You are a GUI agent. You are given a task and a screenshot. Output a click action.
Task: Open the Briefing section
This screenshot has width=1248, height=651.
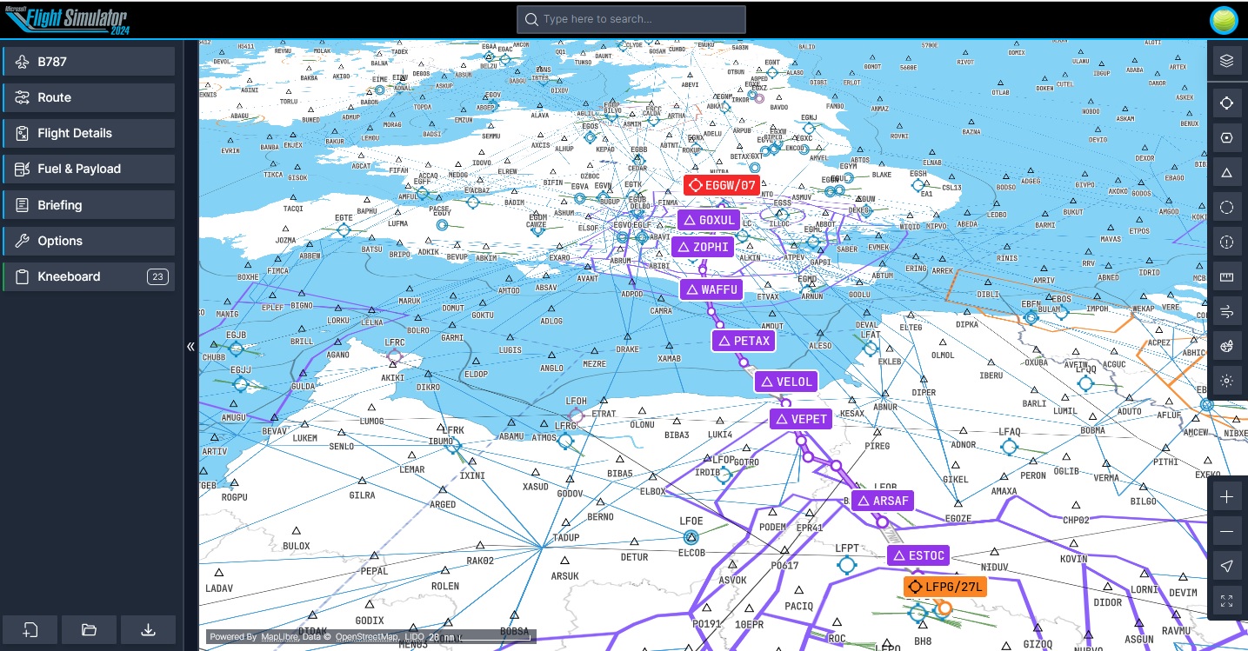click(89, 205)
